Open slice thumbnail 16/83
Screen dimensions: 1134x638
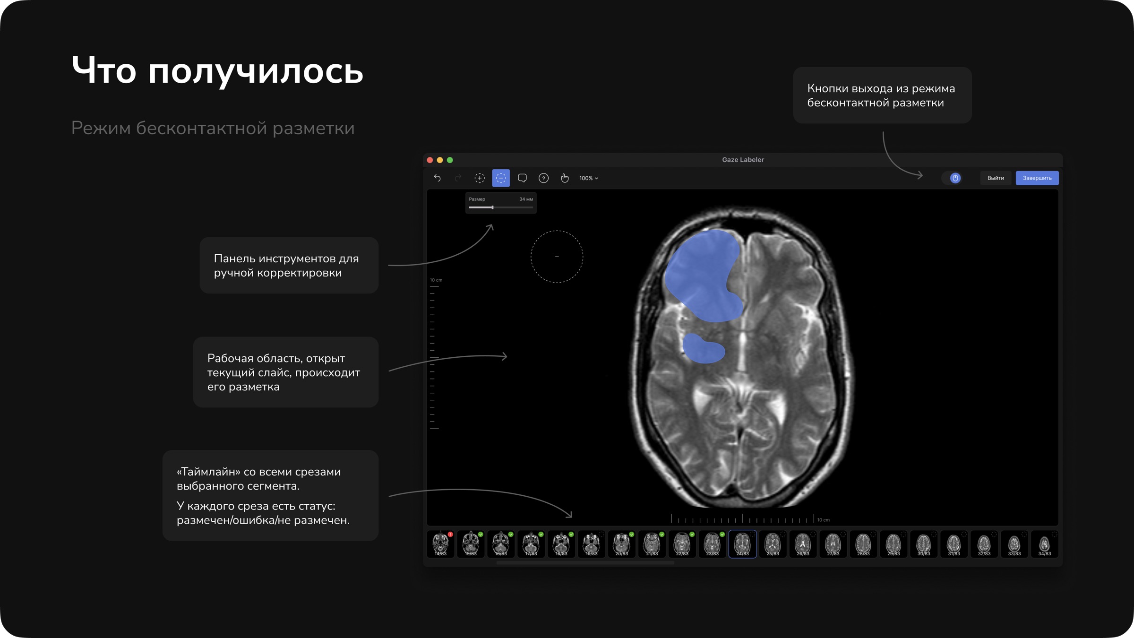click(x=501, y=544)
